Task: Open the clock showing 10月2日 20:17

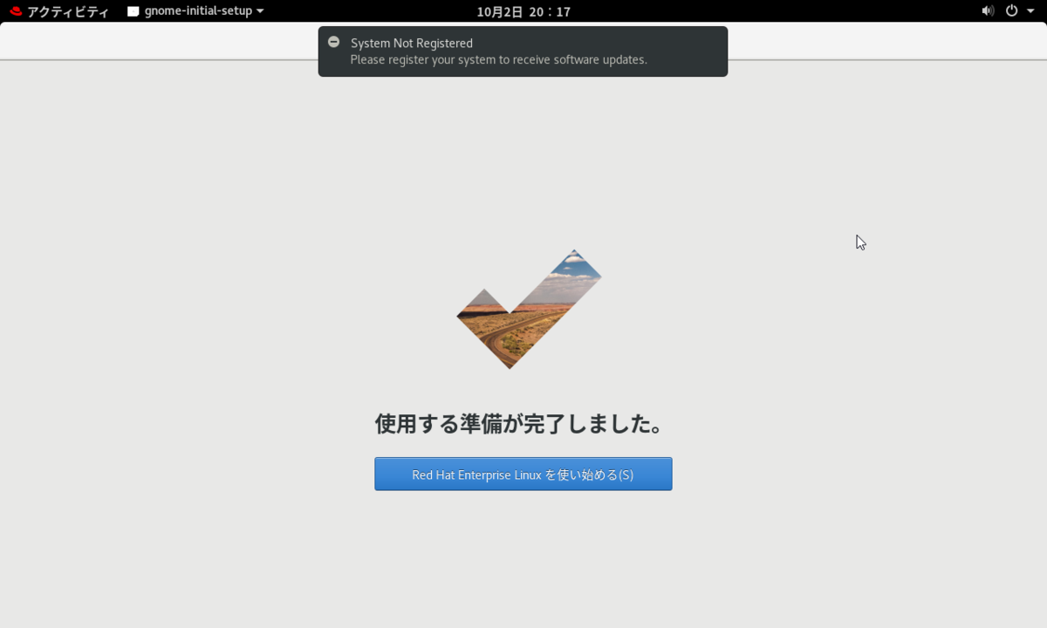Action: 523,11
